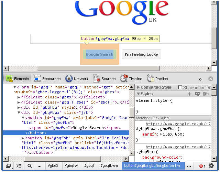Viewport: 220px width, 172px height.
Task: Select the span#gbqfsa Google Search row
Action: click(75, 128)
